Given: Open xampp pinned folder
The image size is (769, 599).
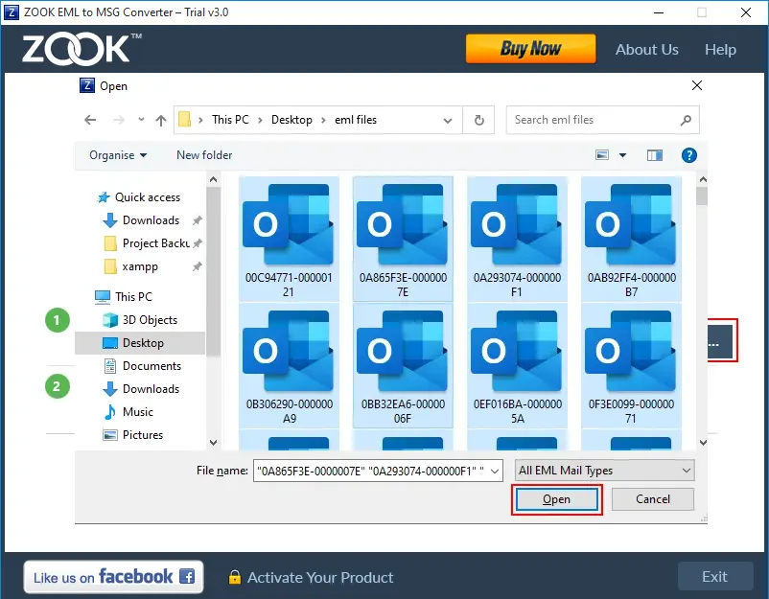Looking at the screenshot, I should click(x=131, y=266).
